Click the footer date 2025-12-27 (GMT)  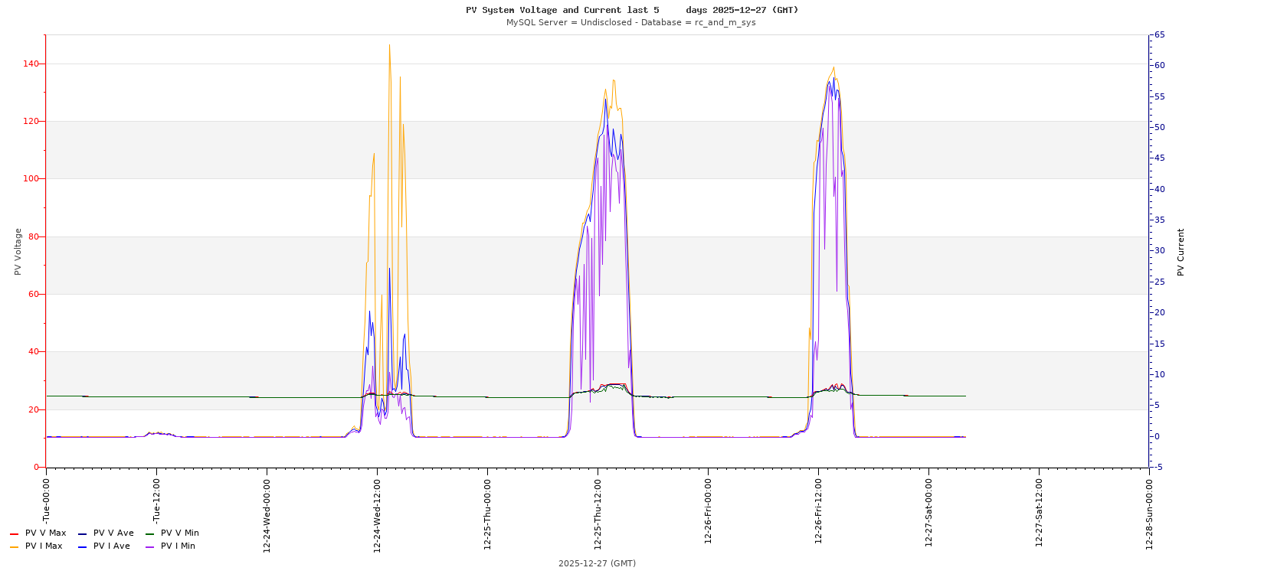tap(597, 563)
